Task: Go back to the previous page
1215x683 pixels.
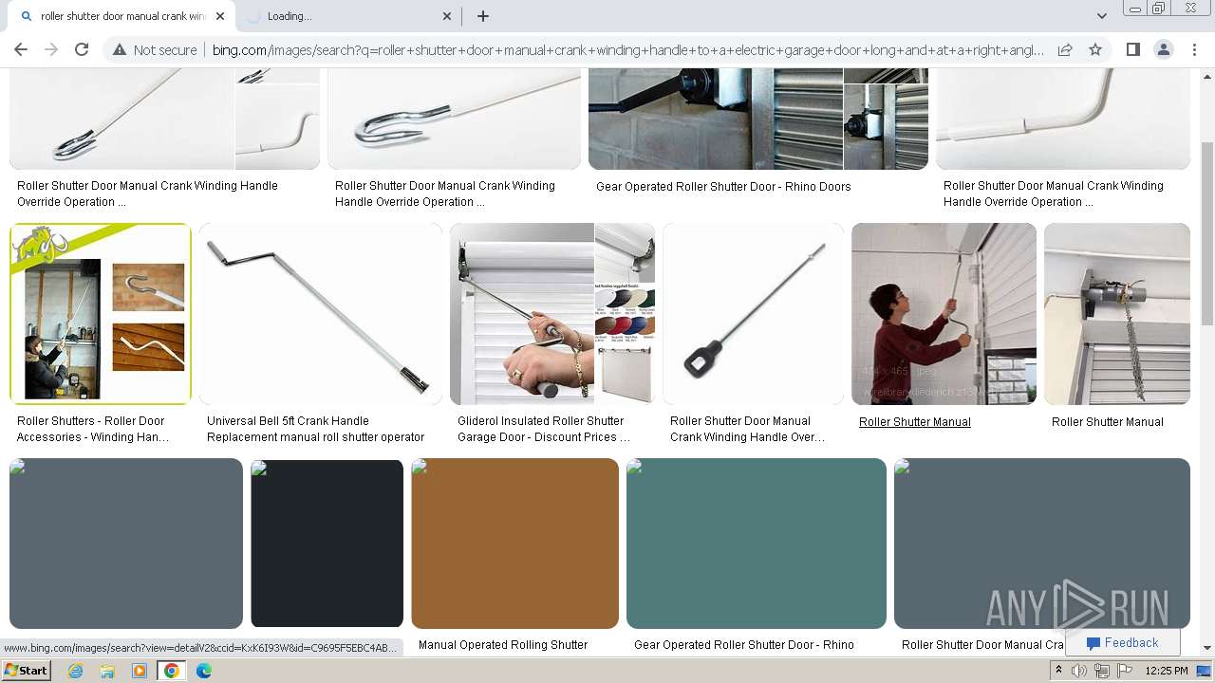Action: (x=21, y=49)
